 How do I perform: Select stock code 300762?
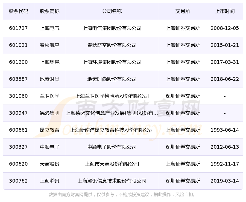(18, 181)
